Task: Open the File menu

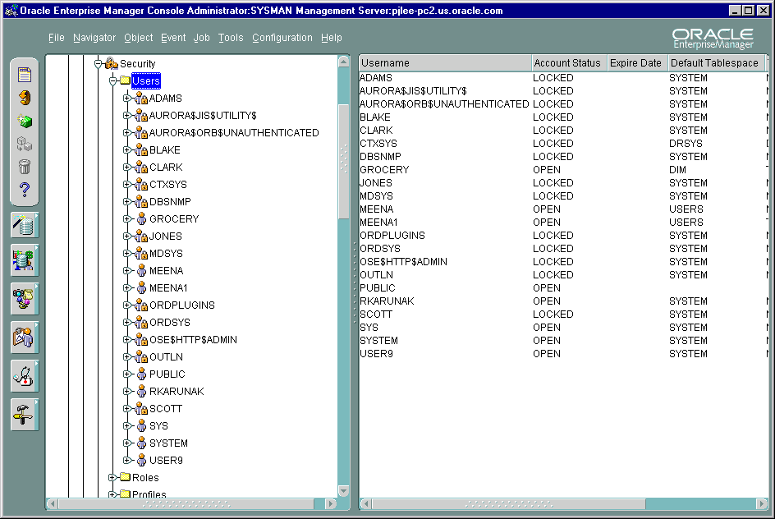Action: (57, 38)
